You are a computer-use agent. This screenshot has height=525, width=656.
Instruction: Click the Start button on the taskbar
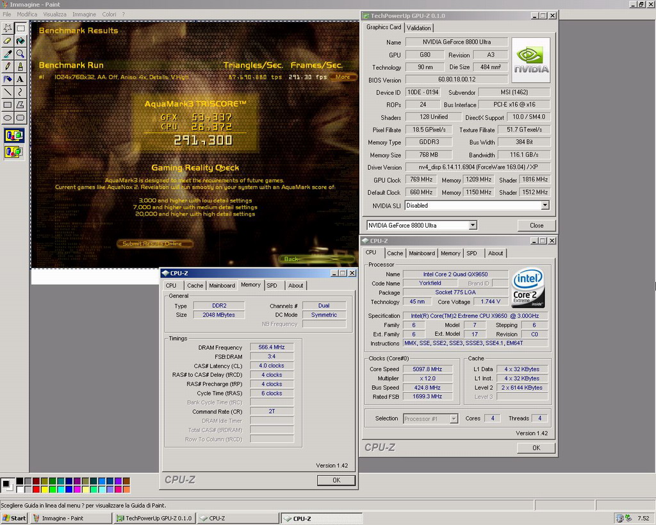14,519
